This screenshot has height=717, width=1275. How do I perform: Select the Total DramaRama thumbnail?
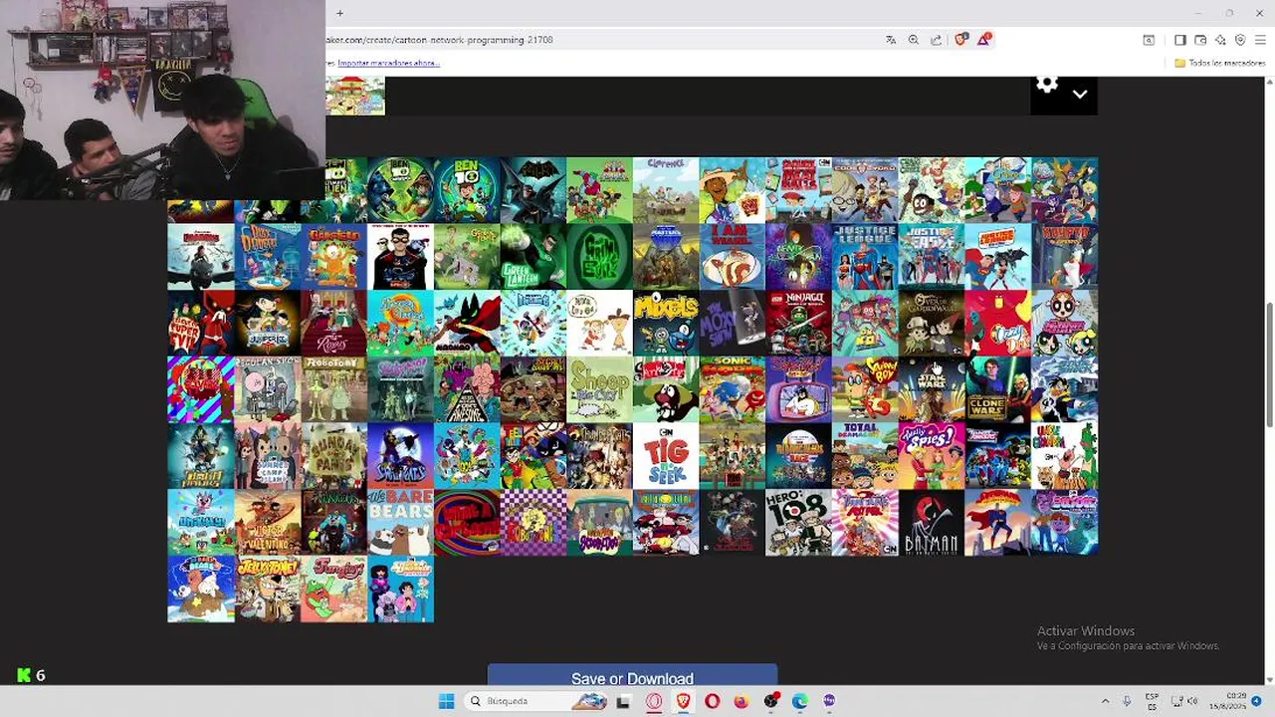[x=865, y=456]
